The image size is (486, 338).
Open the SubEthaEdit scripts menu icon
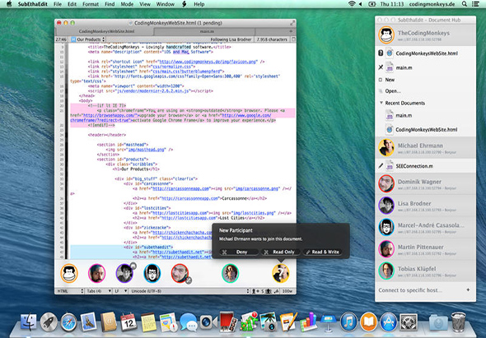coord(185,4)
